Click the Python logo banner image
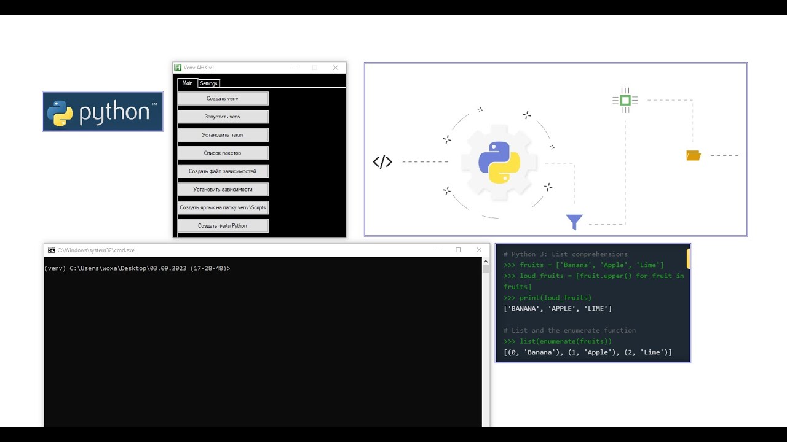The image size is (787, 442). point(103,112)
